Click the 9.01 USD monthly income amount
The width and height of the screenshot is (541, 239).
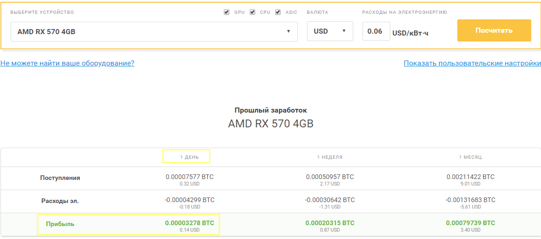470,184
